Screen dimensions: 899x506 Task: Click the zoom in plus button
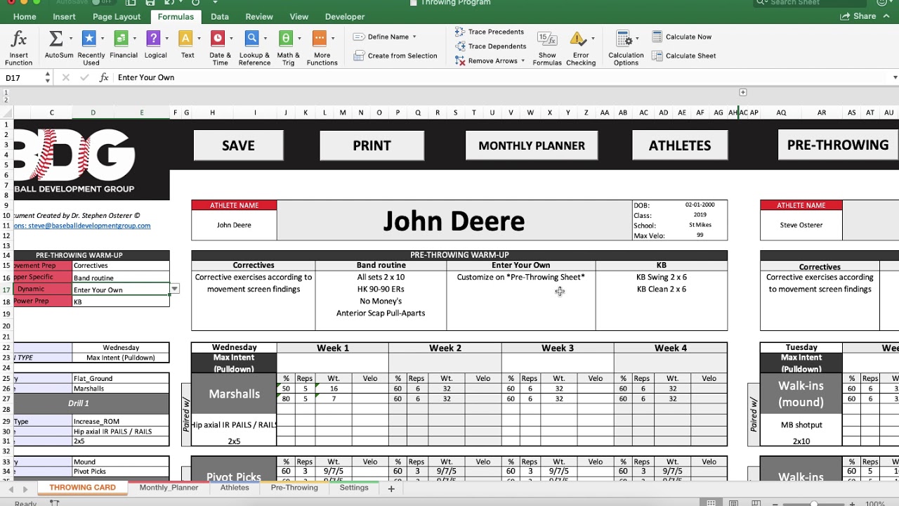(x=852, y=503)
